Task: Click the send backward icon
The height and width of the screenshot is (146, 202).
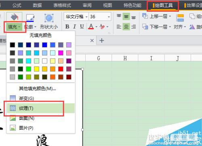Action: pyautogui.click(x=145, y=27)
